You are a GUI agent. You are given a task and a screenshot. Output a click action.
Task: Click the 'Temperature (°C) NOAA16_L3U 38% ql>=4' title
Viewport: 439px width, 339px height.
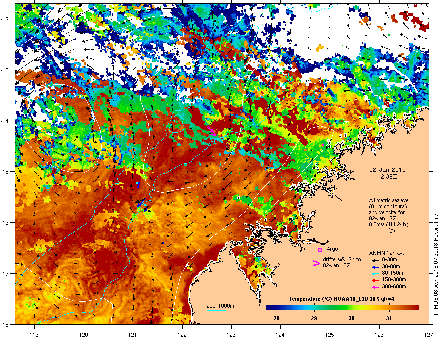tap(341, 299)
